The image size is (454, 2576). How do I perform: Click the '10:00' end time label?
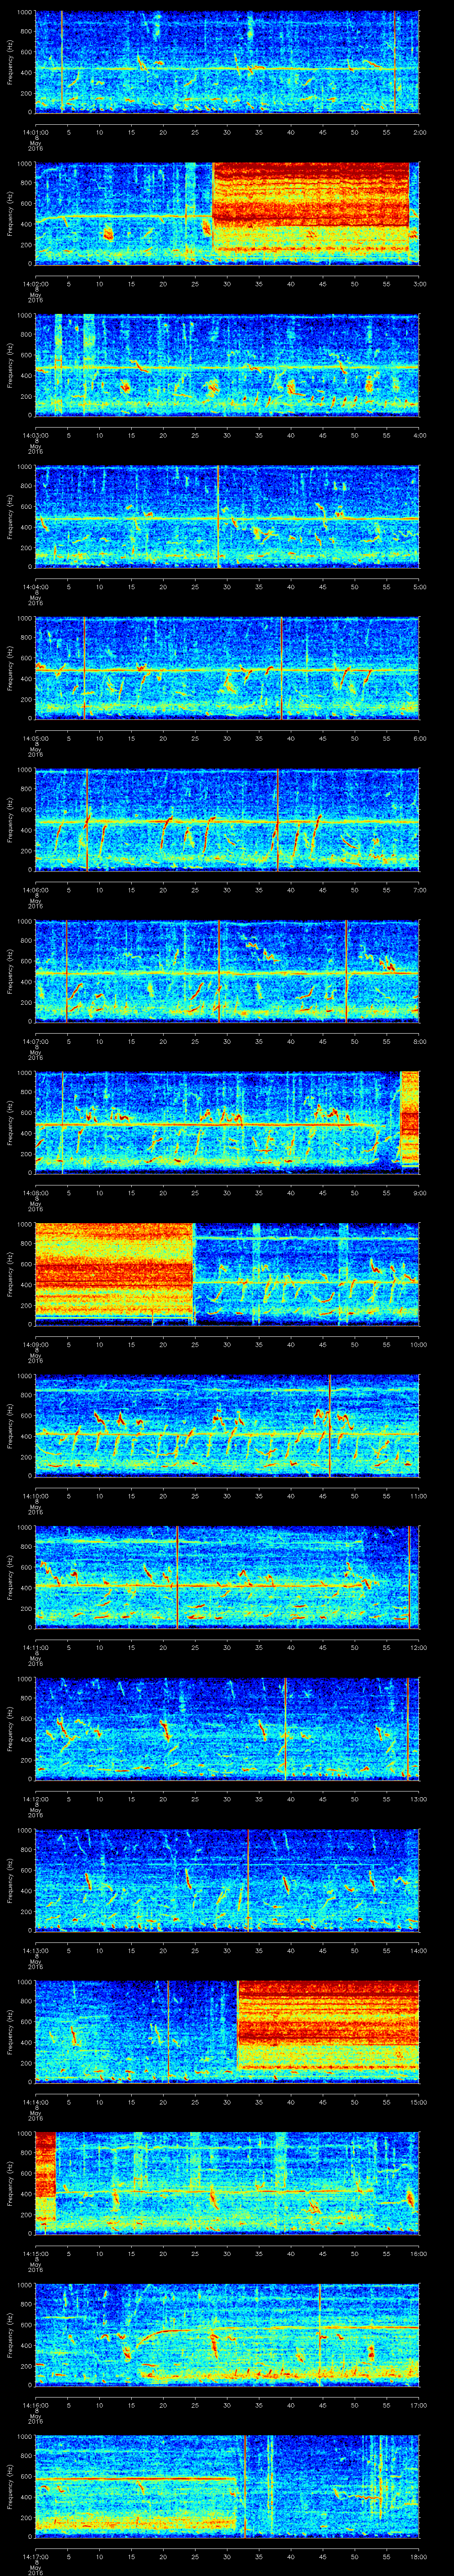[x=418, y=1344]
